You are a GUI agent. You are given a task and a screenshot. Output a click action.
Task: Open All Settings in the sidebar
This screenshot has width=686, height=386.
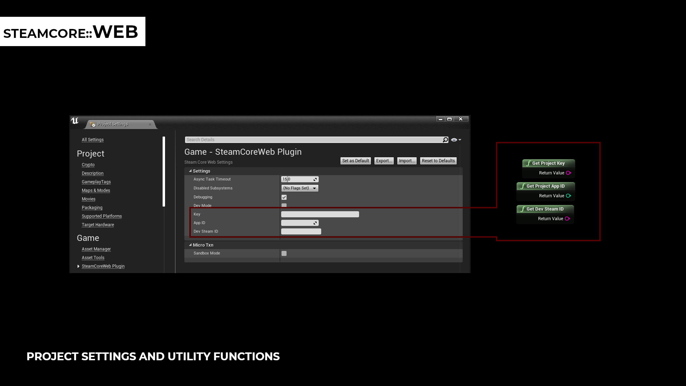click(93, 140)
